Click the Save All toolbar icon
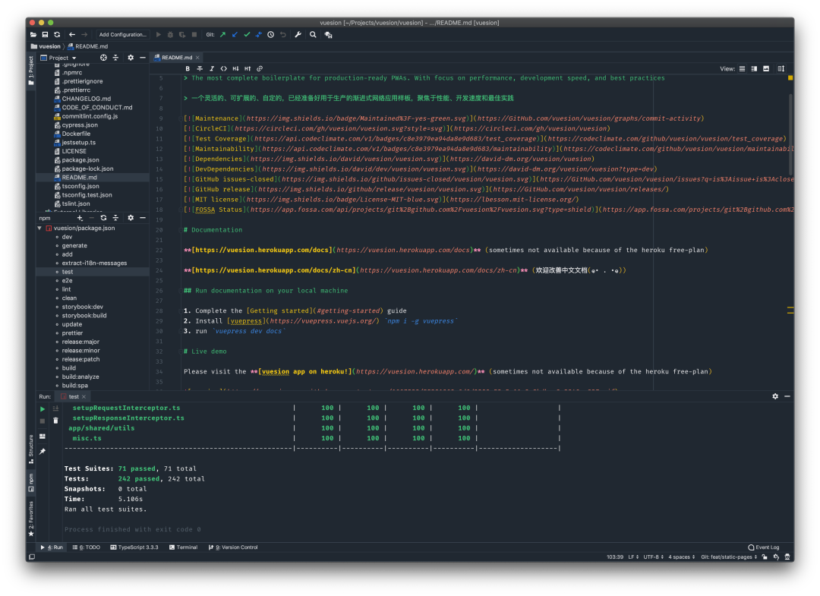Viewport: 820px width, 596px height. pyautogui.click(x=45, y=34)
